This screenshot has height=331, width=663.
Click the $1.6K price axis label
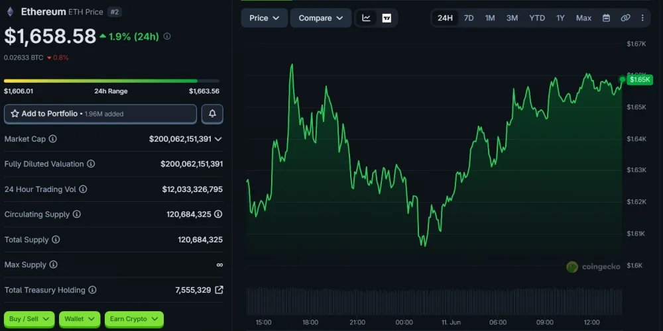coord(635,265)
